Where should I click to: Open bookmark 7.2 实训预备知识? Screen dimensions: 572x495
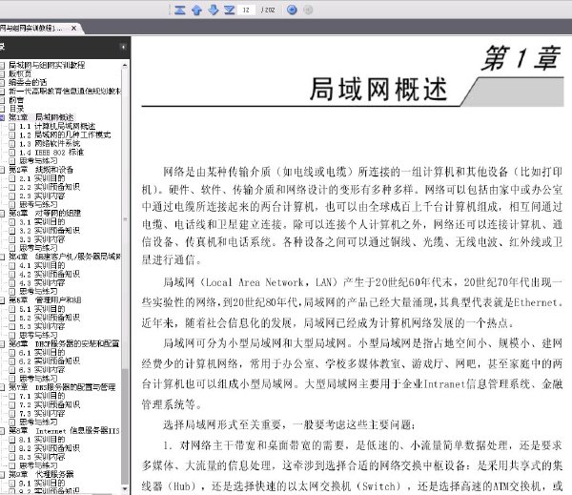click(x=50, y=404)
